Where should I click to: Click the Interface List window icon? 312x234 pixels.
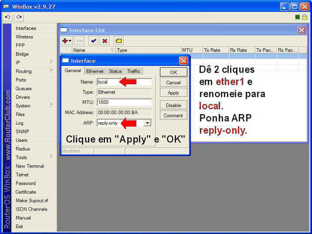pos(64,30)
